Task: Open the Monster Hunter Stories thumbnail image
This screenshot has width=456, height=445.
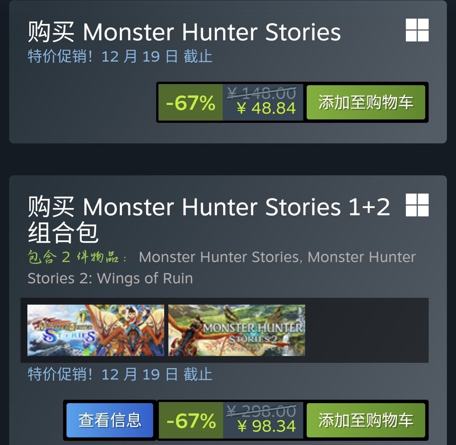Action: (x=96, y=330)
